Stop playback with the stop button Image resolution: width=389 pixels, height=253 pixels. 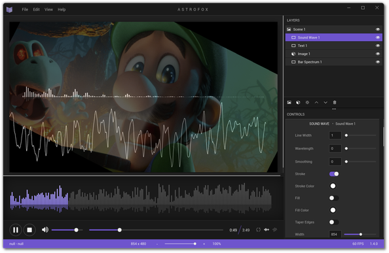pyautogui.click(x=29, y=230)
